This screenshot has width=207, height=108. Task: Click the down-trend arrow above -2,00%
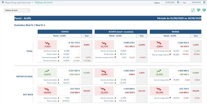pos(159,43)
